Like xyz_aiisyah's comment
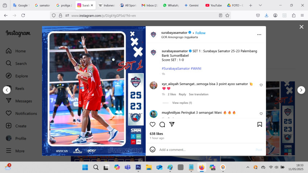Viewport: 308px width, 173px height. (261, 85)
